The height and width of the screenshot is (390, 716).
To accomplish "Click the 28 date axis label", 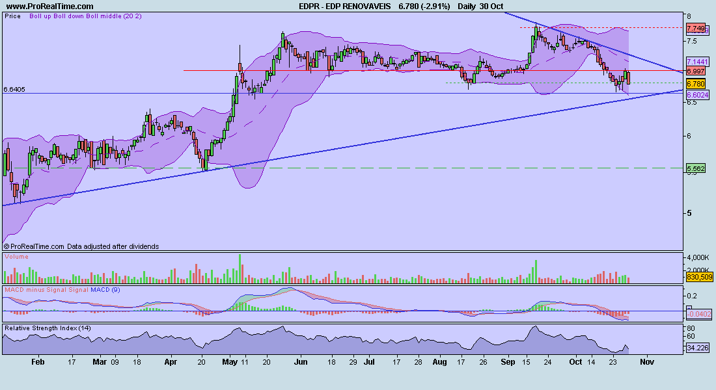I will click(x=418, y=361).
